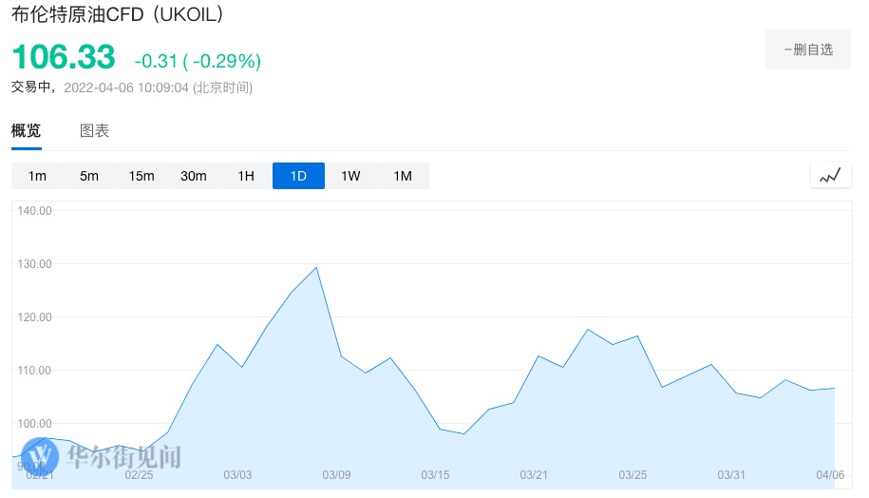
Task: Switch to the 1W weekly view
Action: (350, 176)
